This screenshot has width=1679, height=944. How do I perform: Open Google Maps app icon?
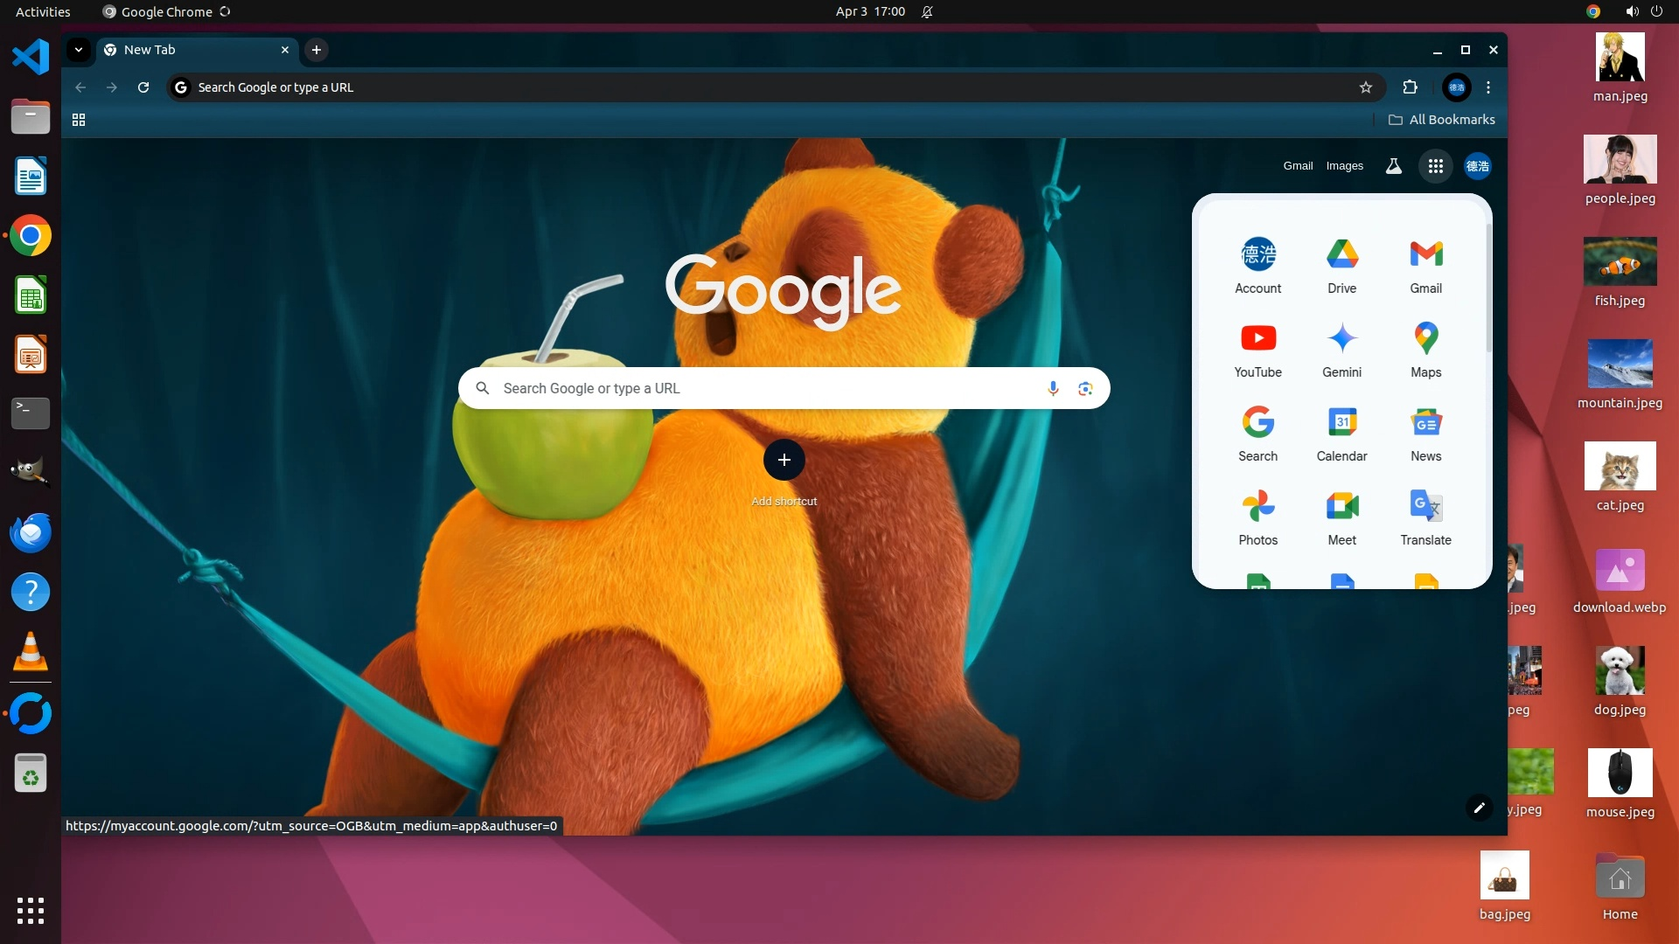coord(1425,347)
